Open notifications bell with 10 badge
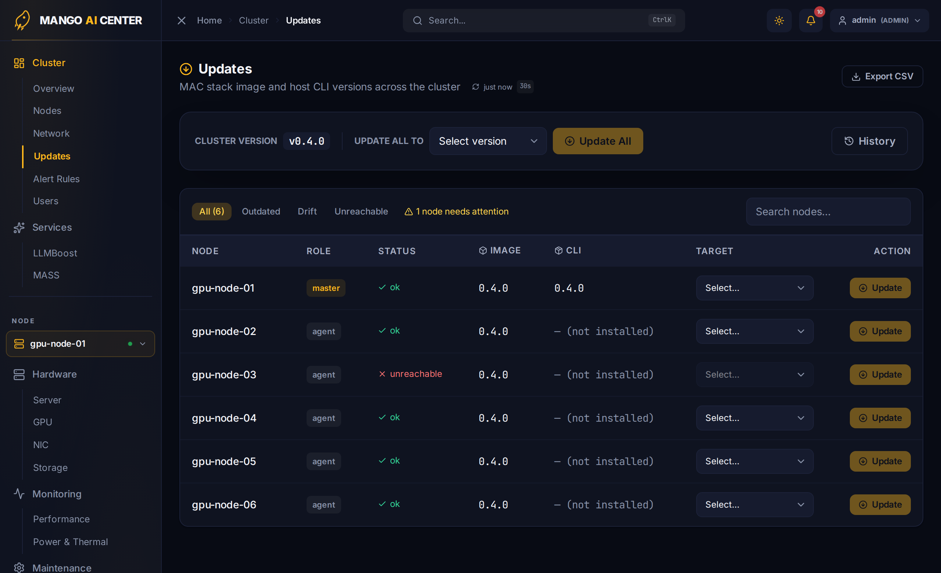Screen dimensions: 941x573 [811, 21]
